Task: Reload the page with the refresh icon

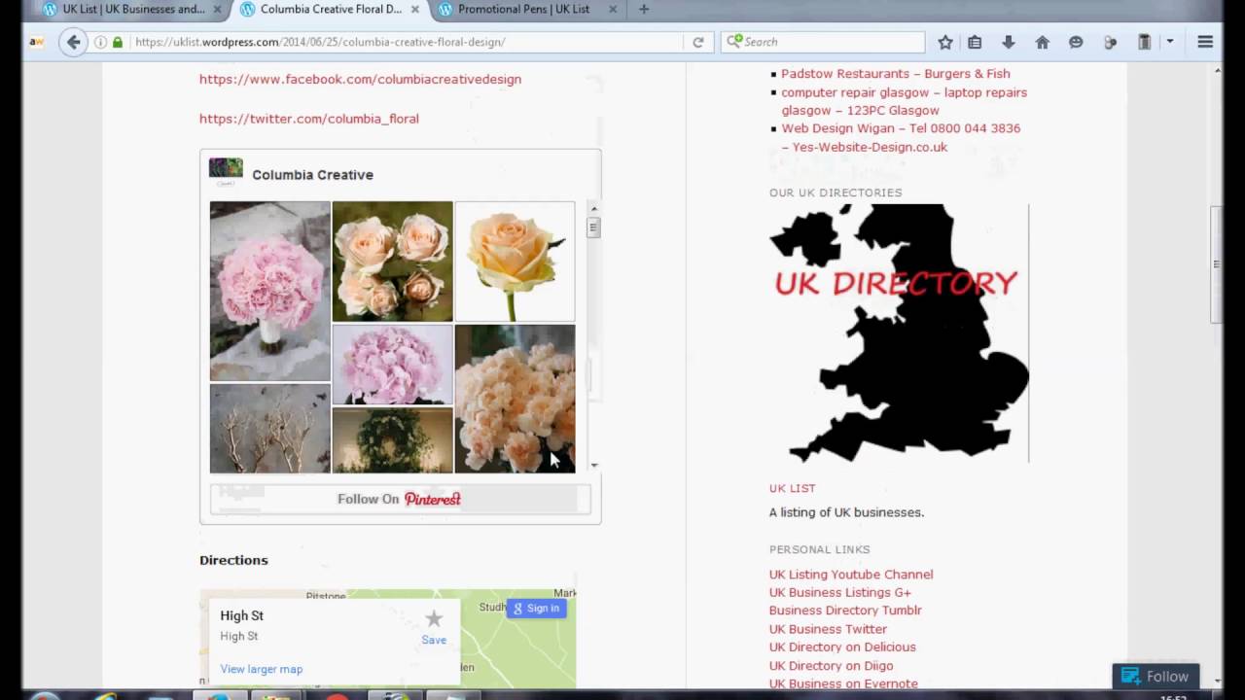Action: click(697, 42)
